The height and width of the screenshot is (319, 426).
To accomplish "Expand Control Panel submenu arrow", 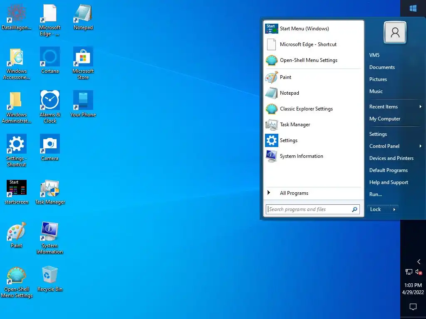I will point(421,146).
